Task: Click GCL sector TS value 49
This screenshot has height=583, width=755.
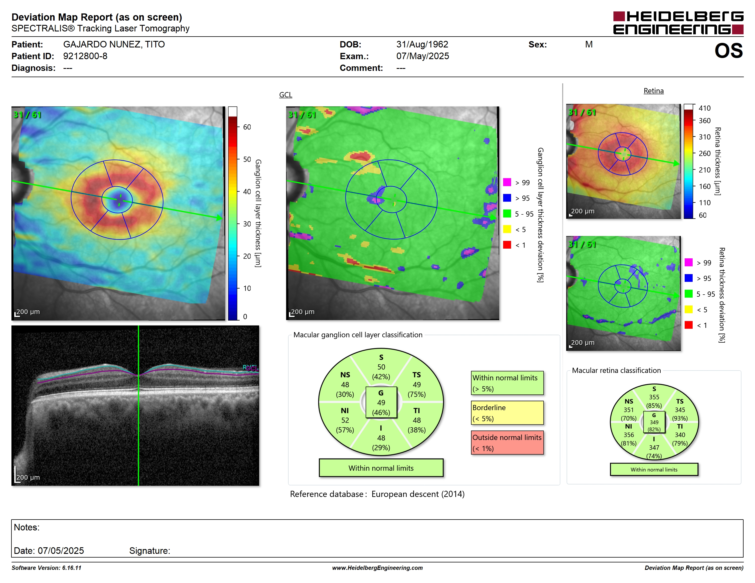Action: [x=417, y=384]
